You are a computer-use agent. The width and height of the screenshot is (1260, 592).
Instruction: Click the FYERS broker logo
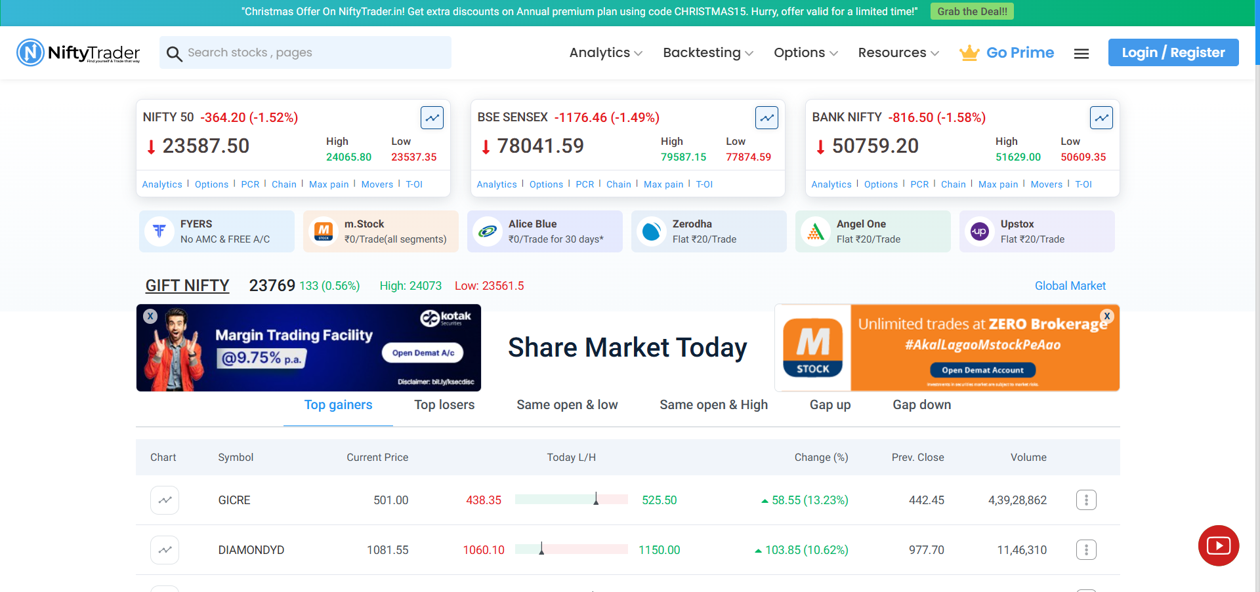159,231
